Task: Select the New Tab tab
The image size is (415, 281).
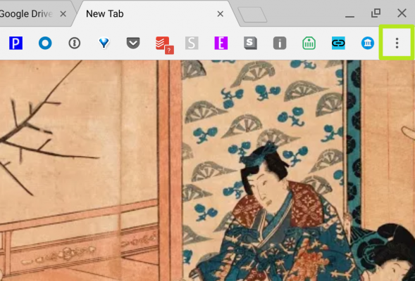Action: coord(156,14)
